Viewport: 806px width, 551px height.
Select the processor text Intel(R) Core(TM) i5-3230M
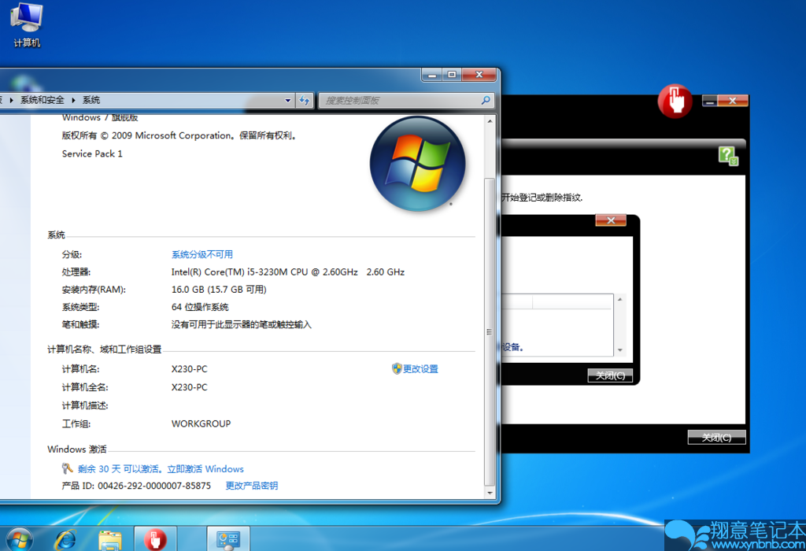288,272
